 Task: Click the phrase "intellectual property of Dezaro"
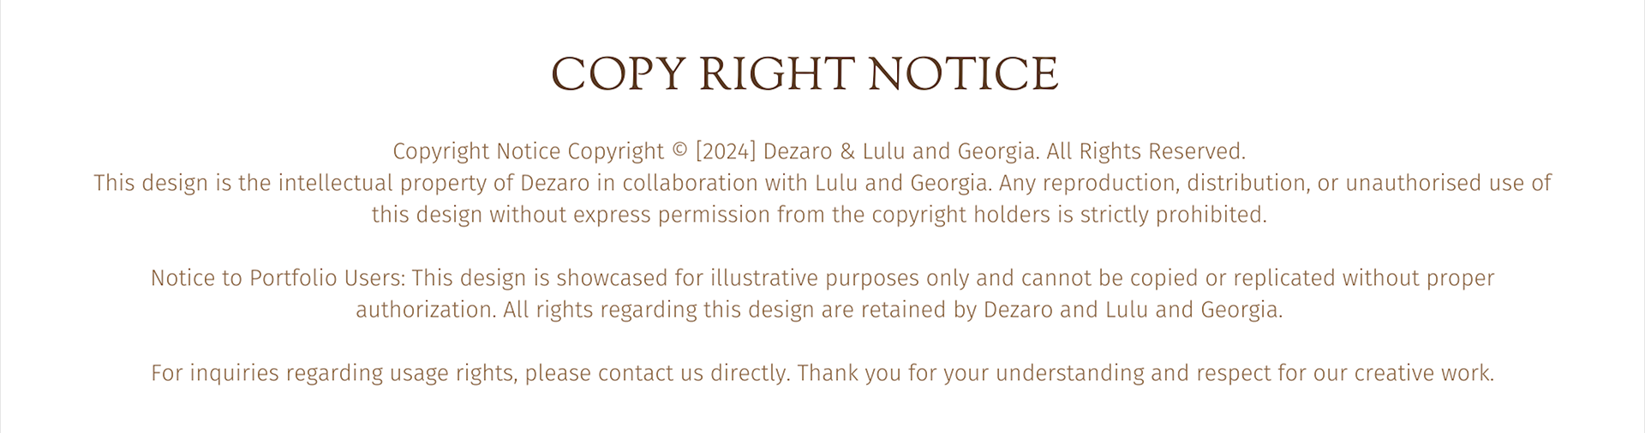[x=434, y=183]
